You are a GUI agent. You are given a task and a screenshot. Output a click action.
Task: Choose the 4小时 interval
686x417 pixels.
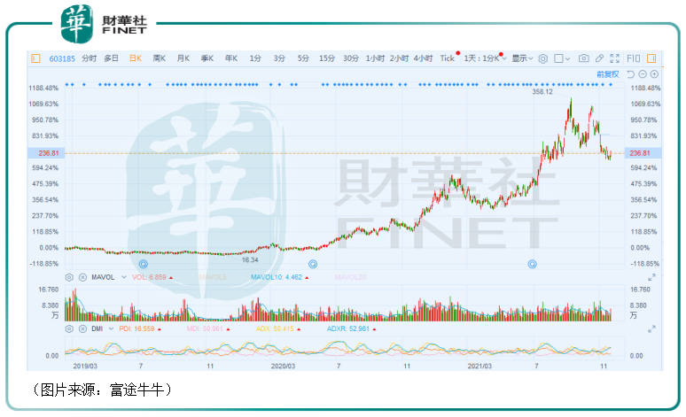point(423,58)
